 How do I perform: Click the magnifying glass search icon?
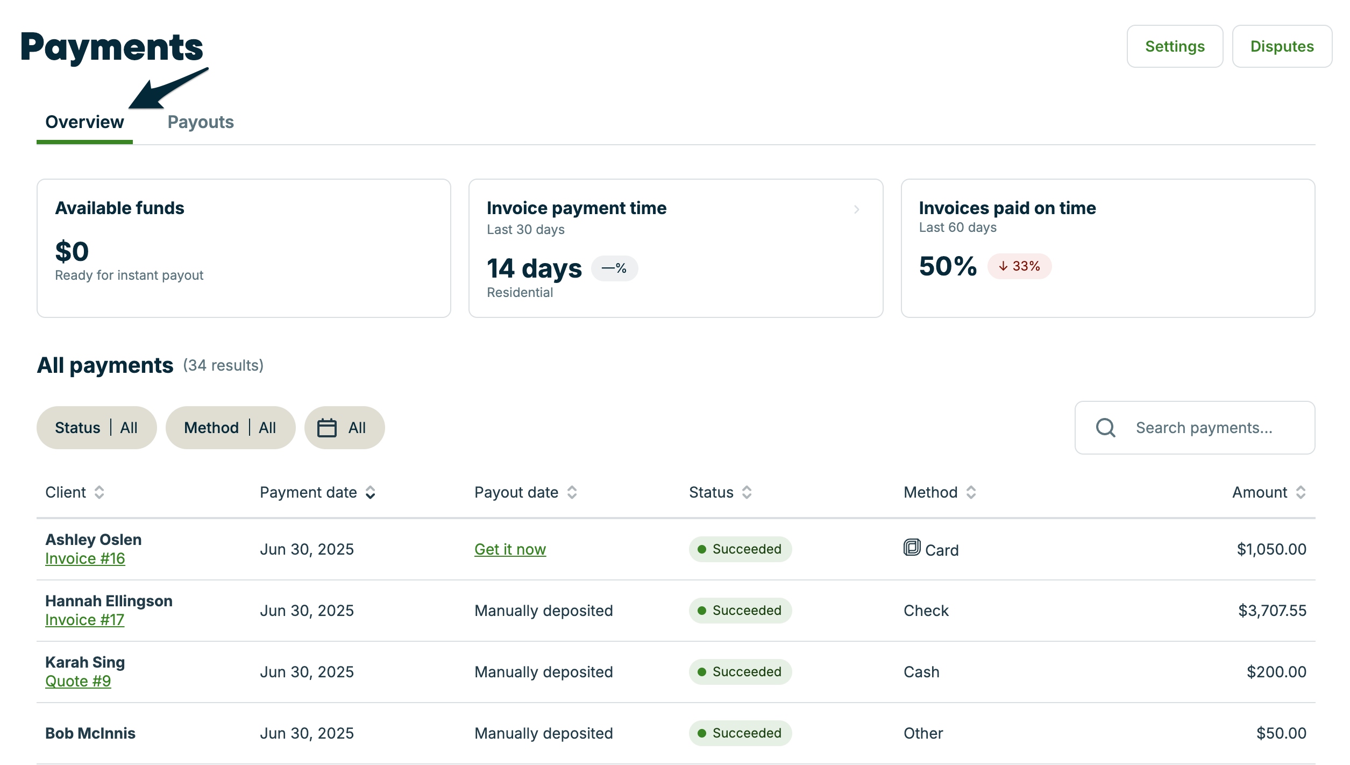(x=1106, y=428)
